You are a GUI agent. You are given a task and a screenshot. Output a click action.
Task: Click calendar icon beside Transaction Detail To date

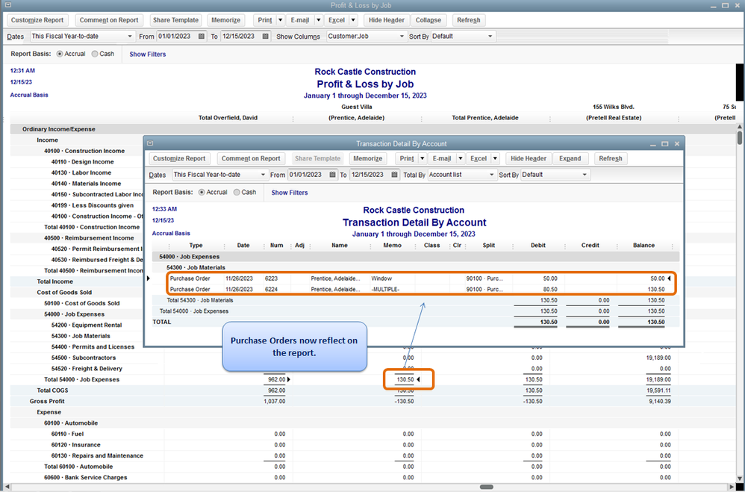tap(395, 175)
